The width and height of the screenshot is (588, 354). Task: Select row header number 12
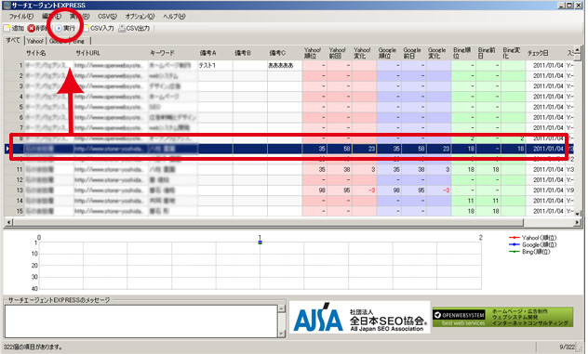pyautogui.click(x=14, y=180)
